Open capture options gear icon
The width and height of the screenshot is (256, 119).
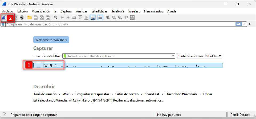click(22, 18)
